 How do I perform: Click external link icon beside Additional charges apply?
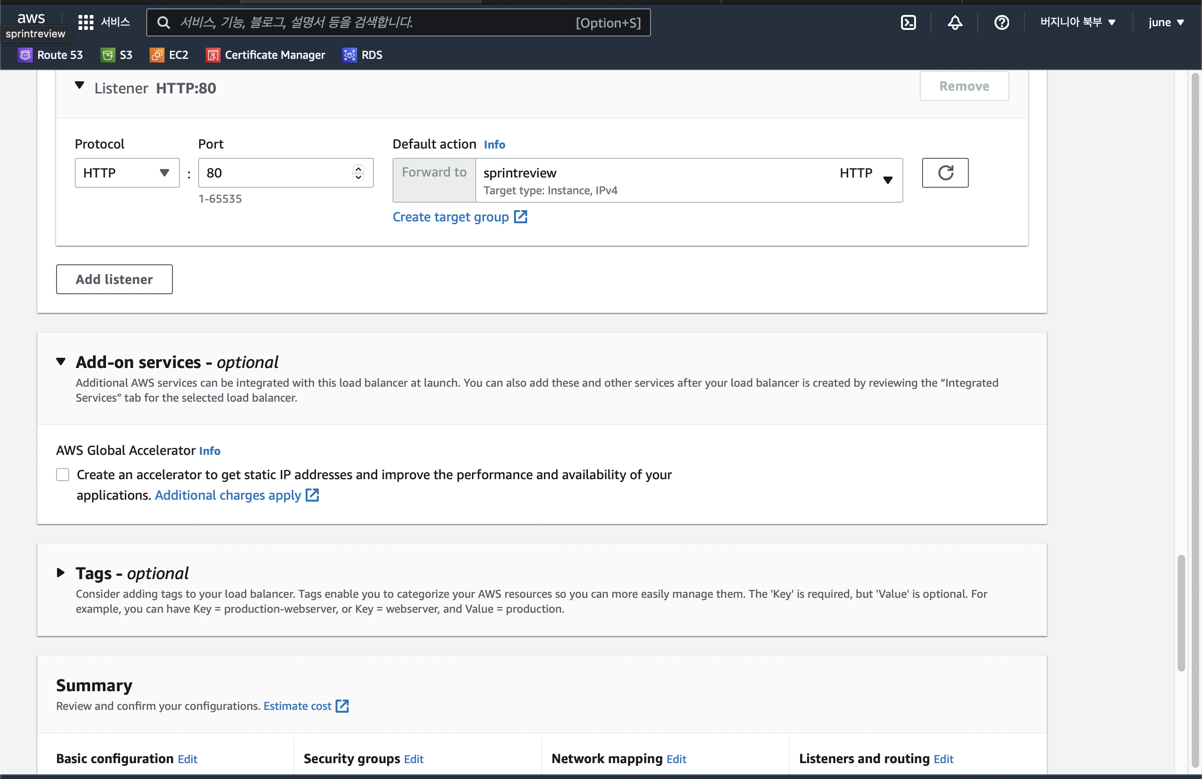tap(312, 495)
